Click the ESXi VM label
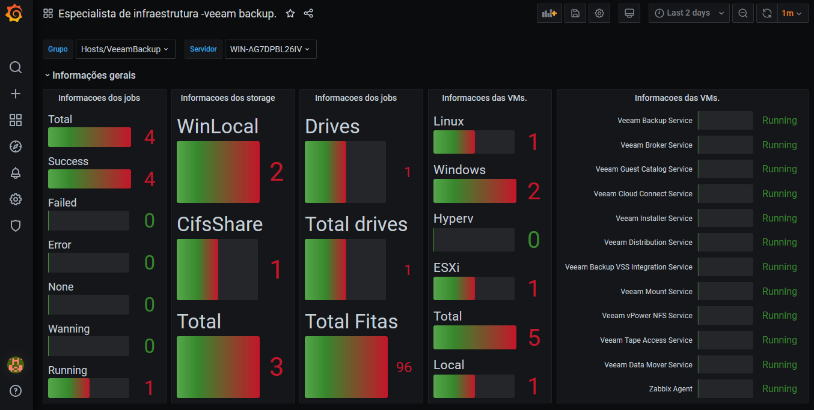 click(x=447, y=268)
